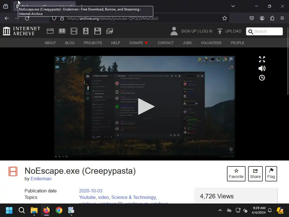Click the user avatar icon
The height and width of the screenshot is (217, 289).
click(174, 31)
